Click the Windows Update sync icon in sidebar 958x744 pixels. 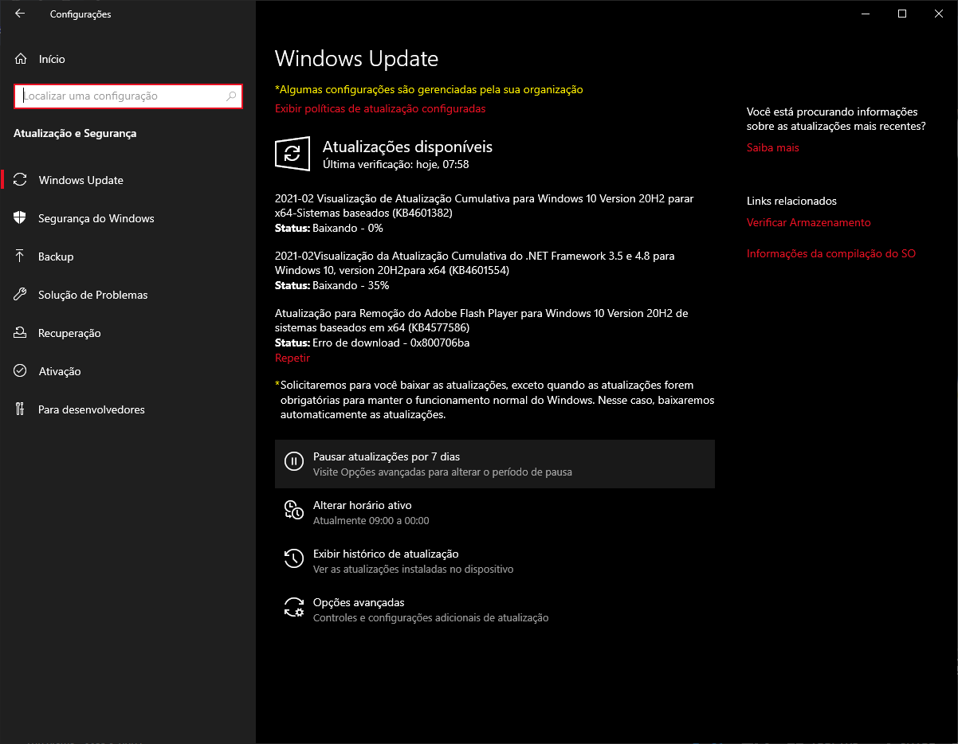21,180
